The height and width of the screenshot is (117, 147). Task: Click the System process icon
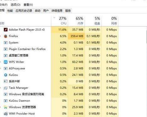click(6, 43)
